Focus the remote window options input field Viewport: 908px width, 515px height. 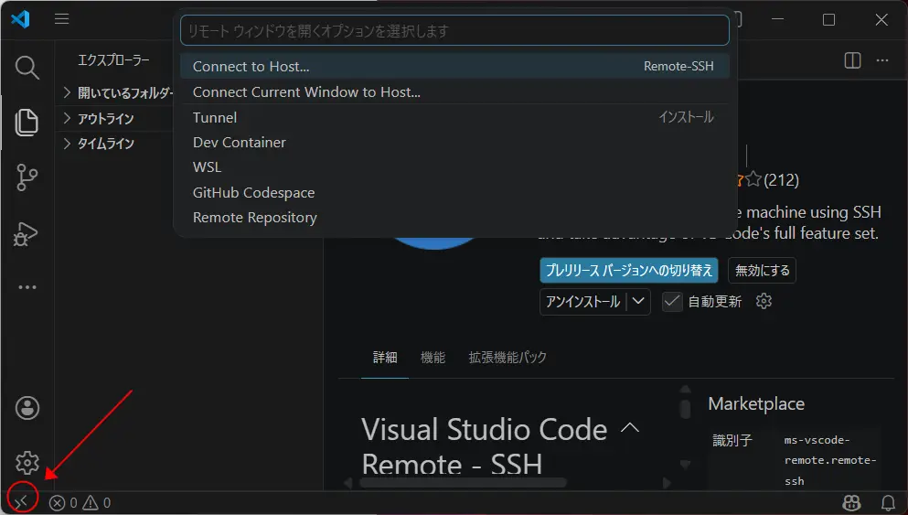[x=454, y=31]
